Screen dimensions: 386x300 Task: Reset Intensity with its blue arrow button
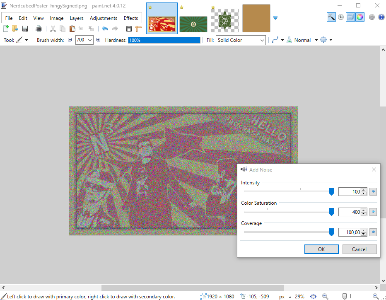click(x=373, y=191)
